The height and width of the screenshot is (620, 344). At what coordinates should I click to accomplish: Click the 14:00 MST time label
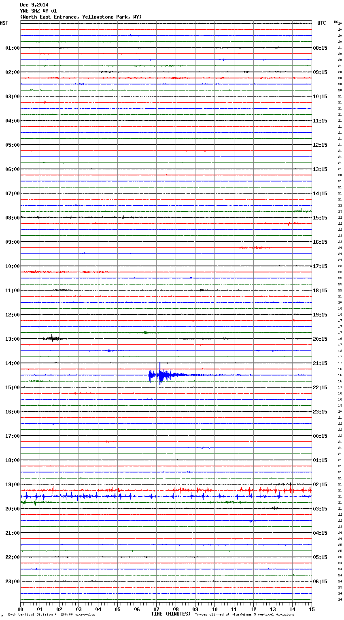coord(13,363)
